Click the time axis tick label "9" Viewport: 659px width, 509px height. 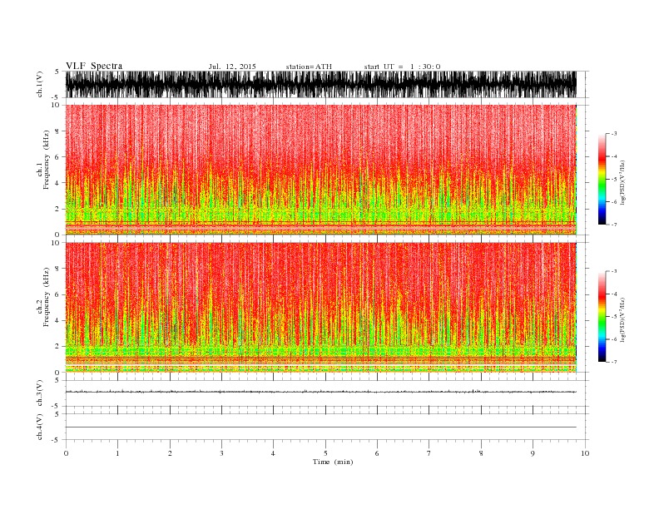533,453
